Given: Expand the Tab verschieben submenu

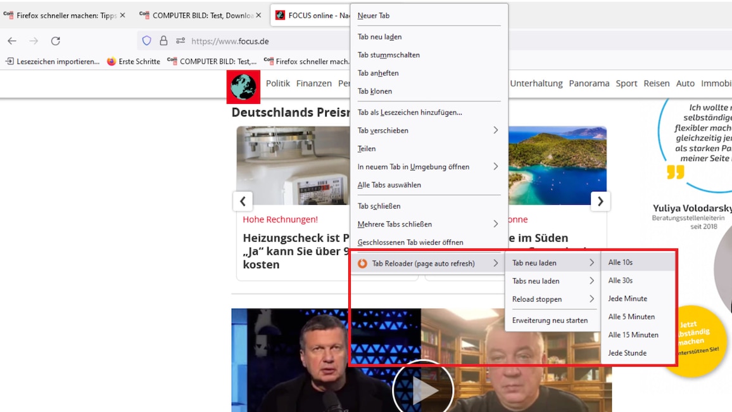Looking at the screenshot, I should tap(428, 131).
